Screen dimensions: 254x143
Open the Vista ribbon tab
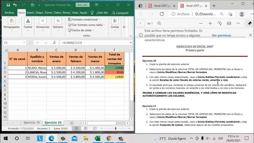coord(75,13)
